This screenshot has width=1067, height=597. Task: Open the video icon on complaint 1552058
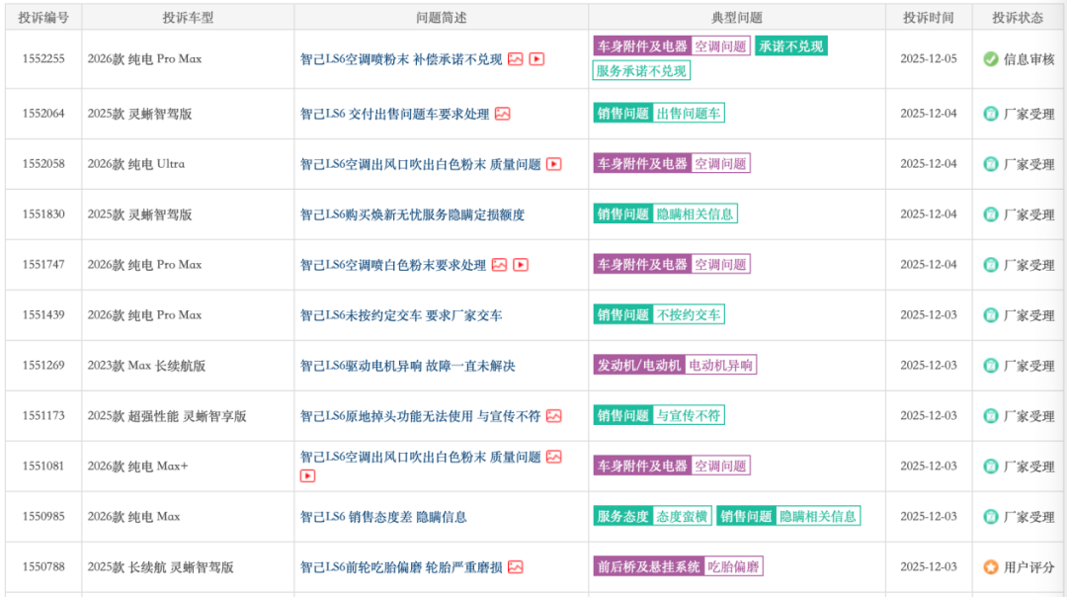tap(553, 164)
